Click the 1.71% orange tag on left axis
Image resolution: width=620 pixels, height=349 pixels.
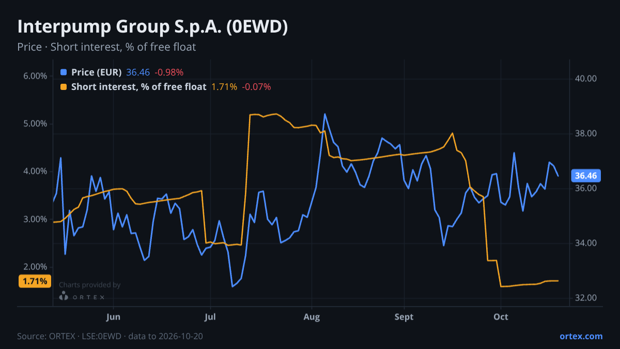click(36, 281)
